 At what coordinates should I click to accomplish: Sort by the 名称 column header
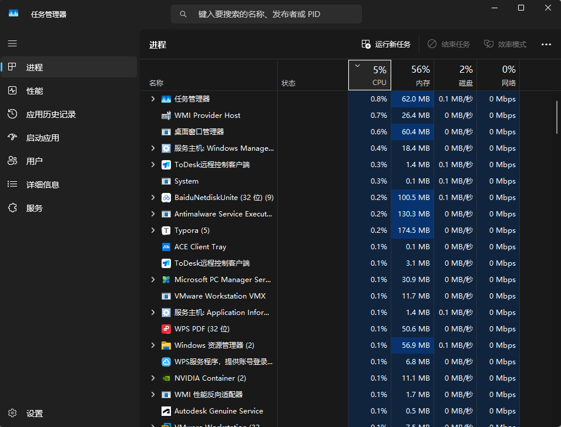[x=209, y=75]
